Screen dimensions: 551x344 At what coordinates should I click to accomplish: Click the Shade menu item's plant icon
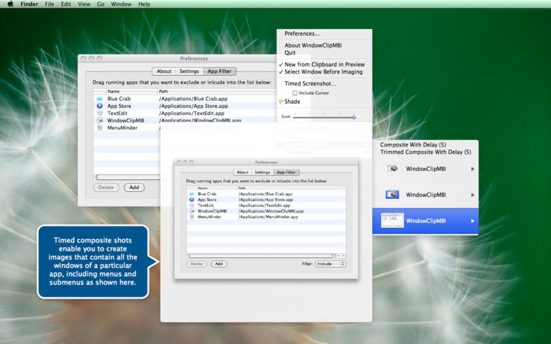coord(280,102)
